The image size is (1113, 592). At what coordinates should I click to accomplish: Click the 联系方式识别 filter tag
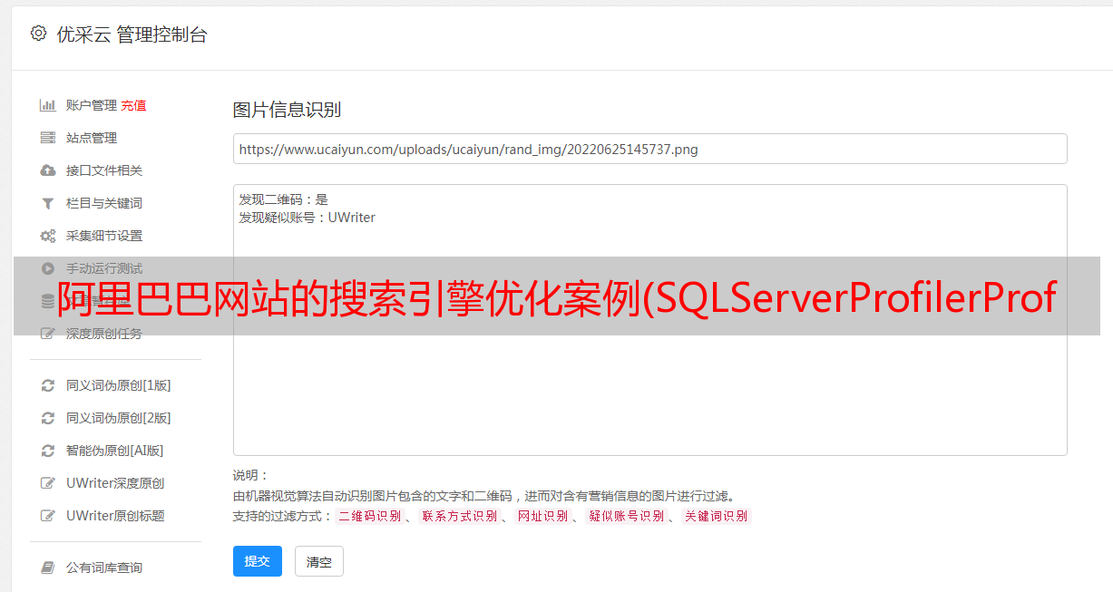pos(459,516)
